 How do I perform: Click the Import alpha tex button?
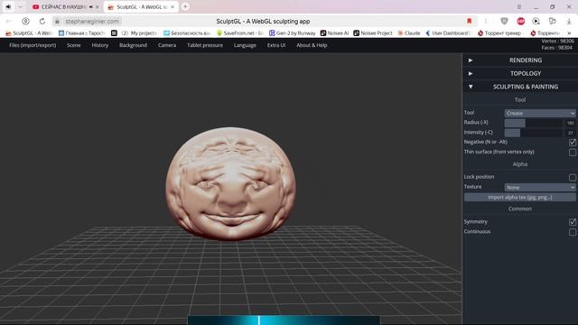click(520, 198)
